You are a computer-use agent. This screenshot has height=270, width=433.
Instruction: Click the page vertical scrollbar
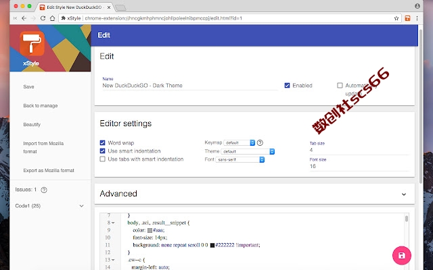421,106
